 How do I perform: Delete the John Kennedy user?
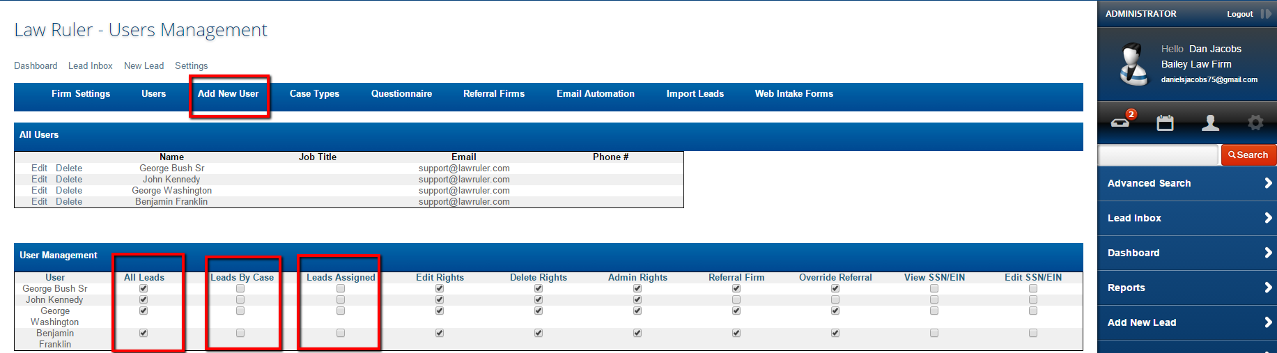(69, 179)
